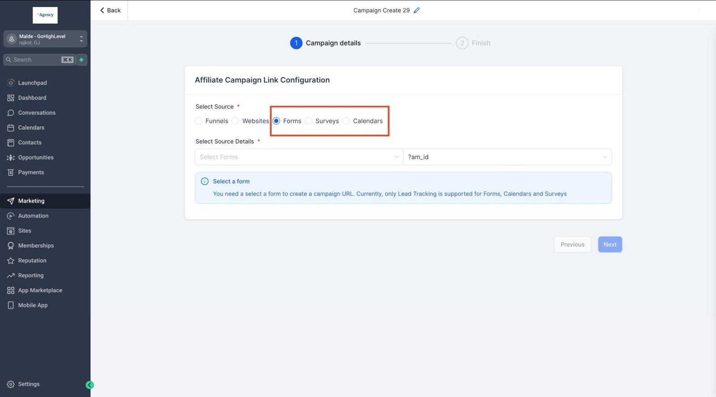Click the Reputation star icon
This screenshot has width=716, height=397.
pyautogui.click(x=11, y=261)
